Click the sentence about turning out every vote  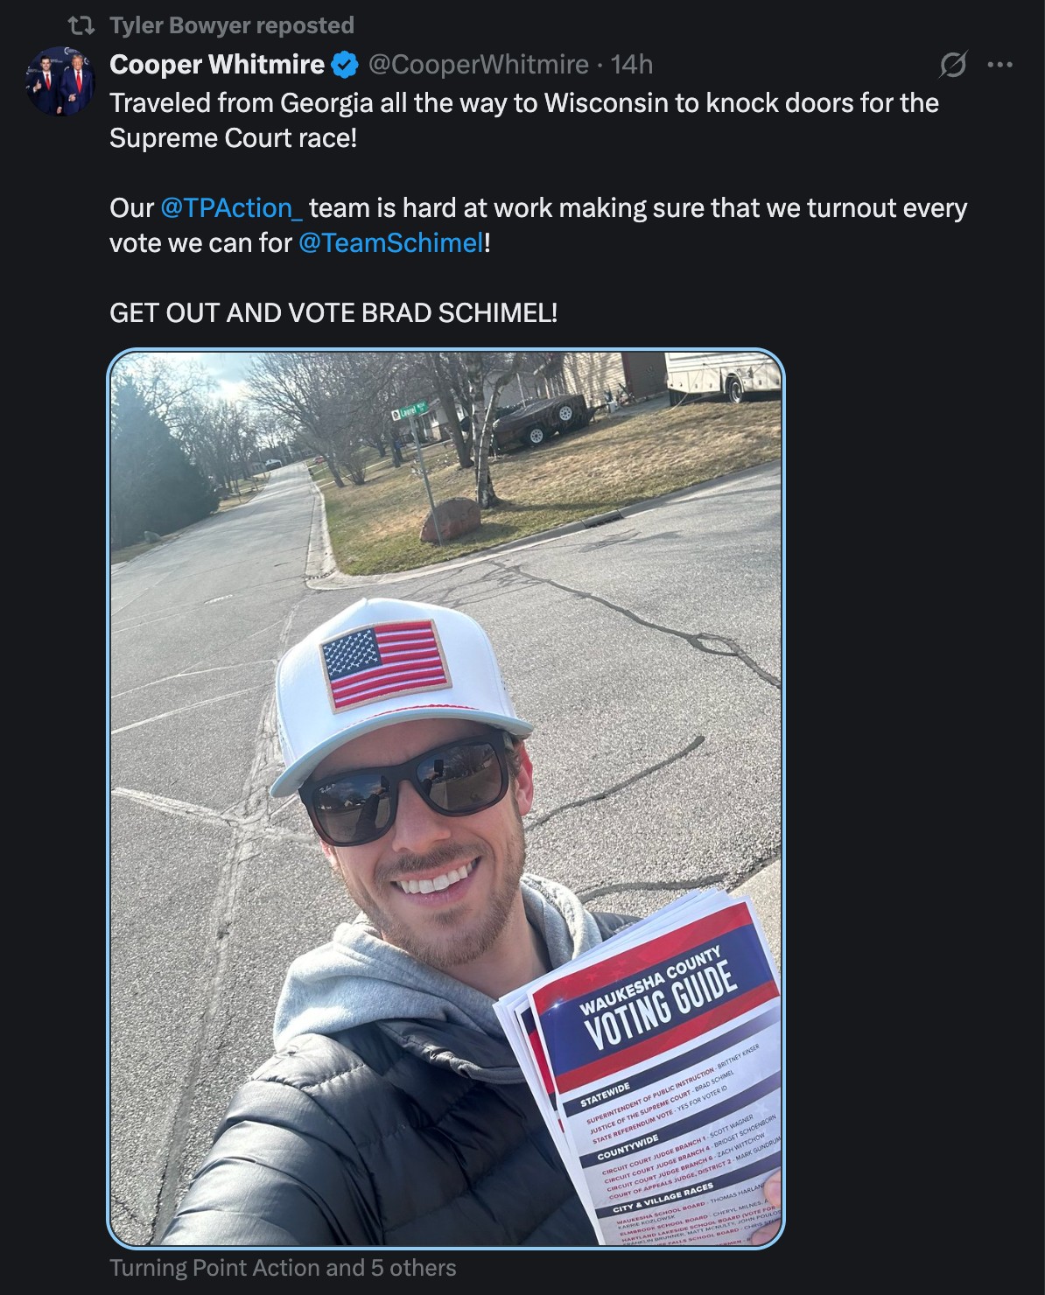[x=538, y=226]
